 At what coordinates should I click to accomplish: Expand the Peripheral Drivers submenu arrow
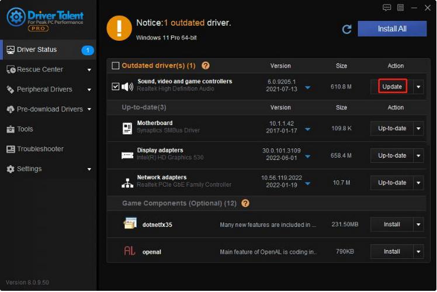point(89,90)
